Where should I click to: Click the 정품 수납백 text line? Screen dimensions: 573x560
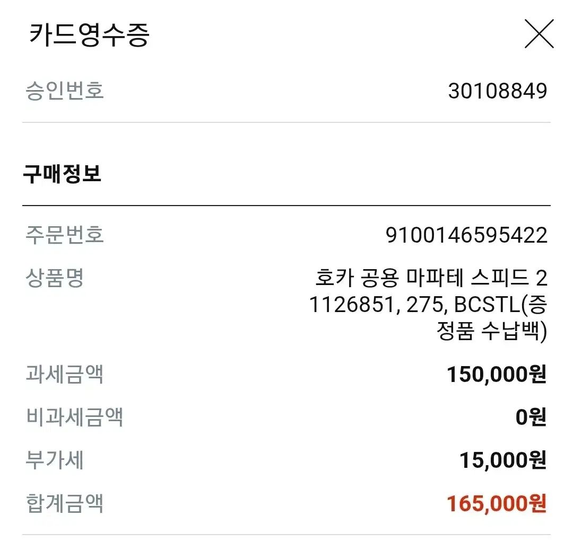pos(491,332)
